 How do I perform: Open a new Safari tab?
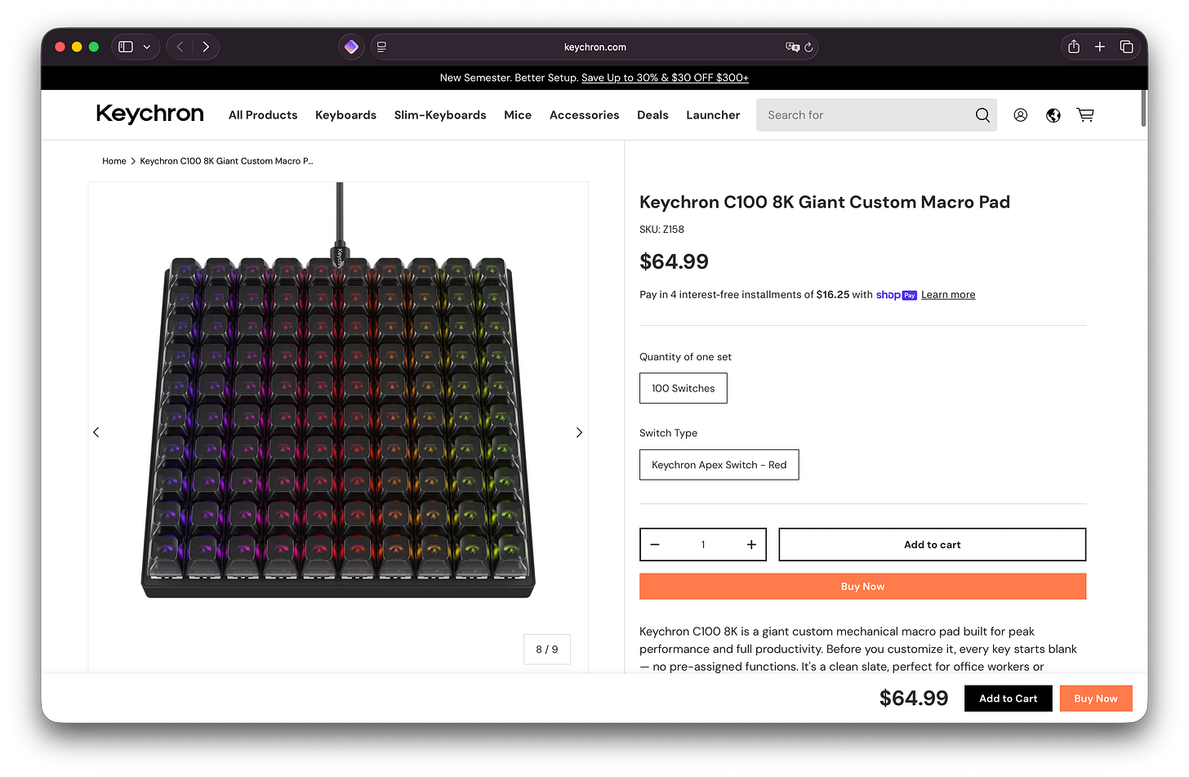click(1100, 47)
